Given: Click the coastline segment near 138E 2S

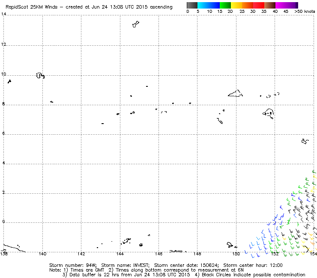Looking at the screenshot, I should [x=15, y=248].
